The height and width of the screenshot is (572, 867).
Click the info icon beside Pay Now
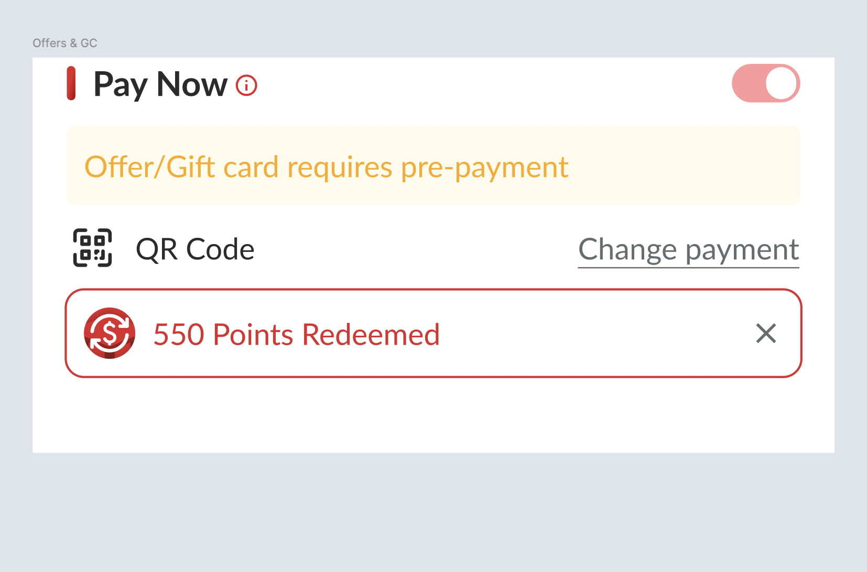pos(246,85)
